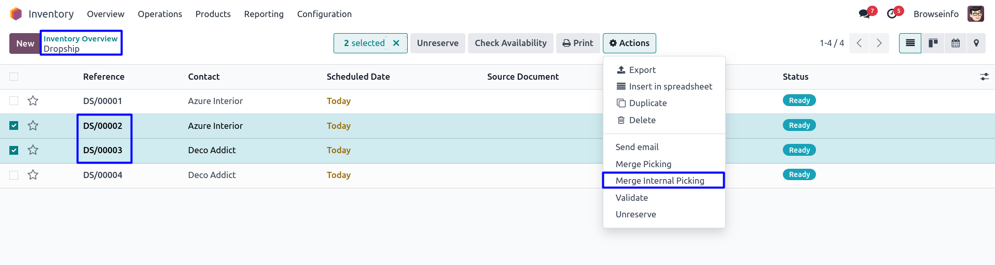Switch to map view icon
995x265 pixels.
[976, 43]
